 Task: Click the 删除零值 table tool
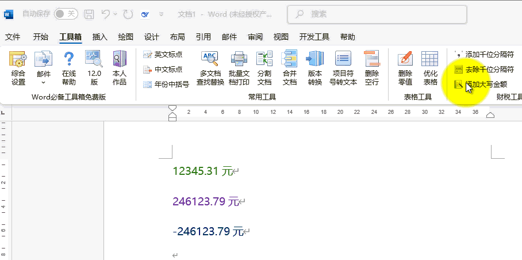(x=405, y=68)
